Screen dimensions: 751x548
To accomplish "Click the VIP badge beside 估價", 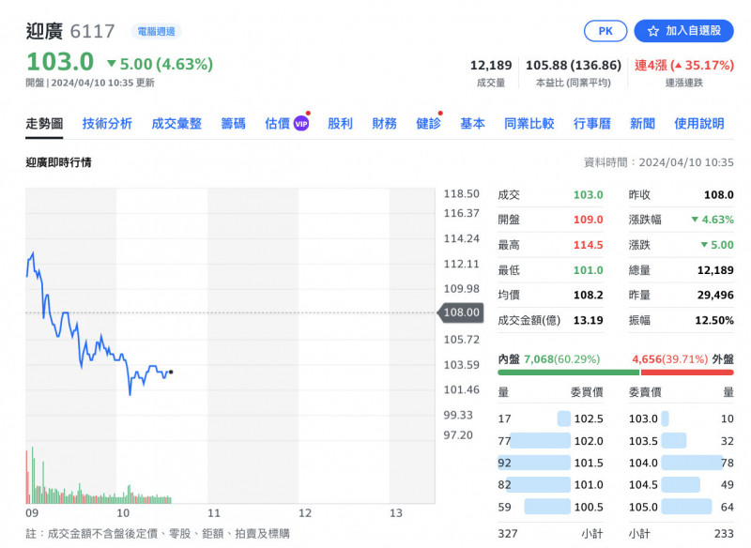I will (x=300, y=124).
